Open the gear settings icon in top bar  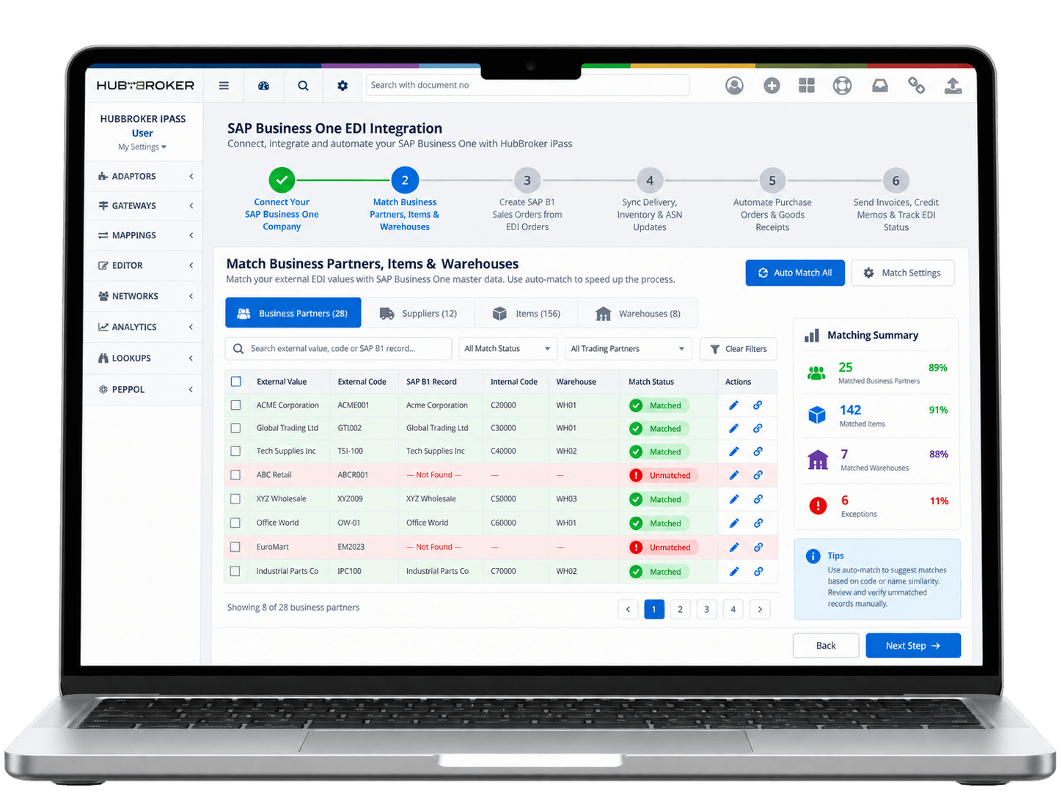pyautogui.click(x=343, y=86)
